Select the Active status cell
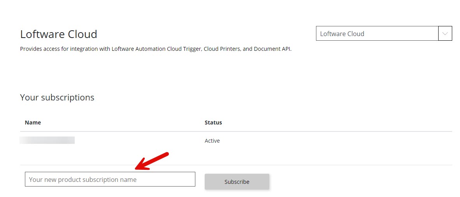The width and height of the screenshot is (460, 197). [212, 141]
